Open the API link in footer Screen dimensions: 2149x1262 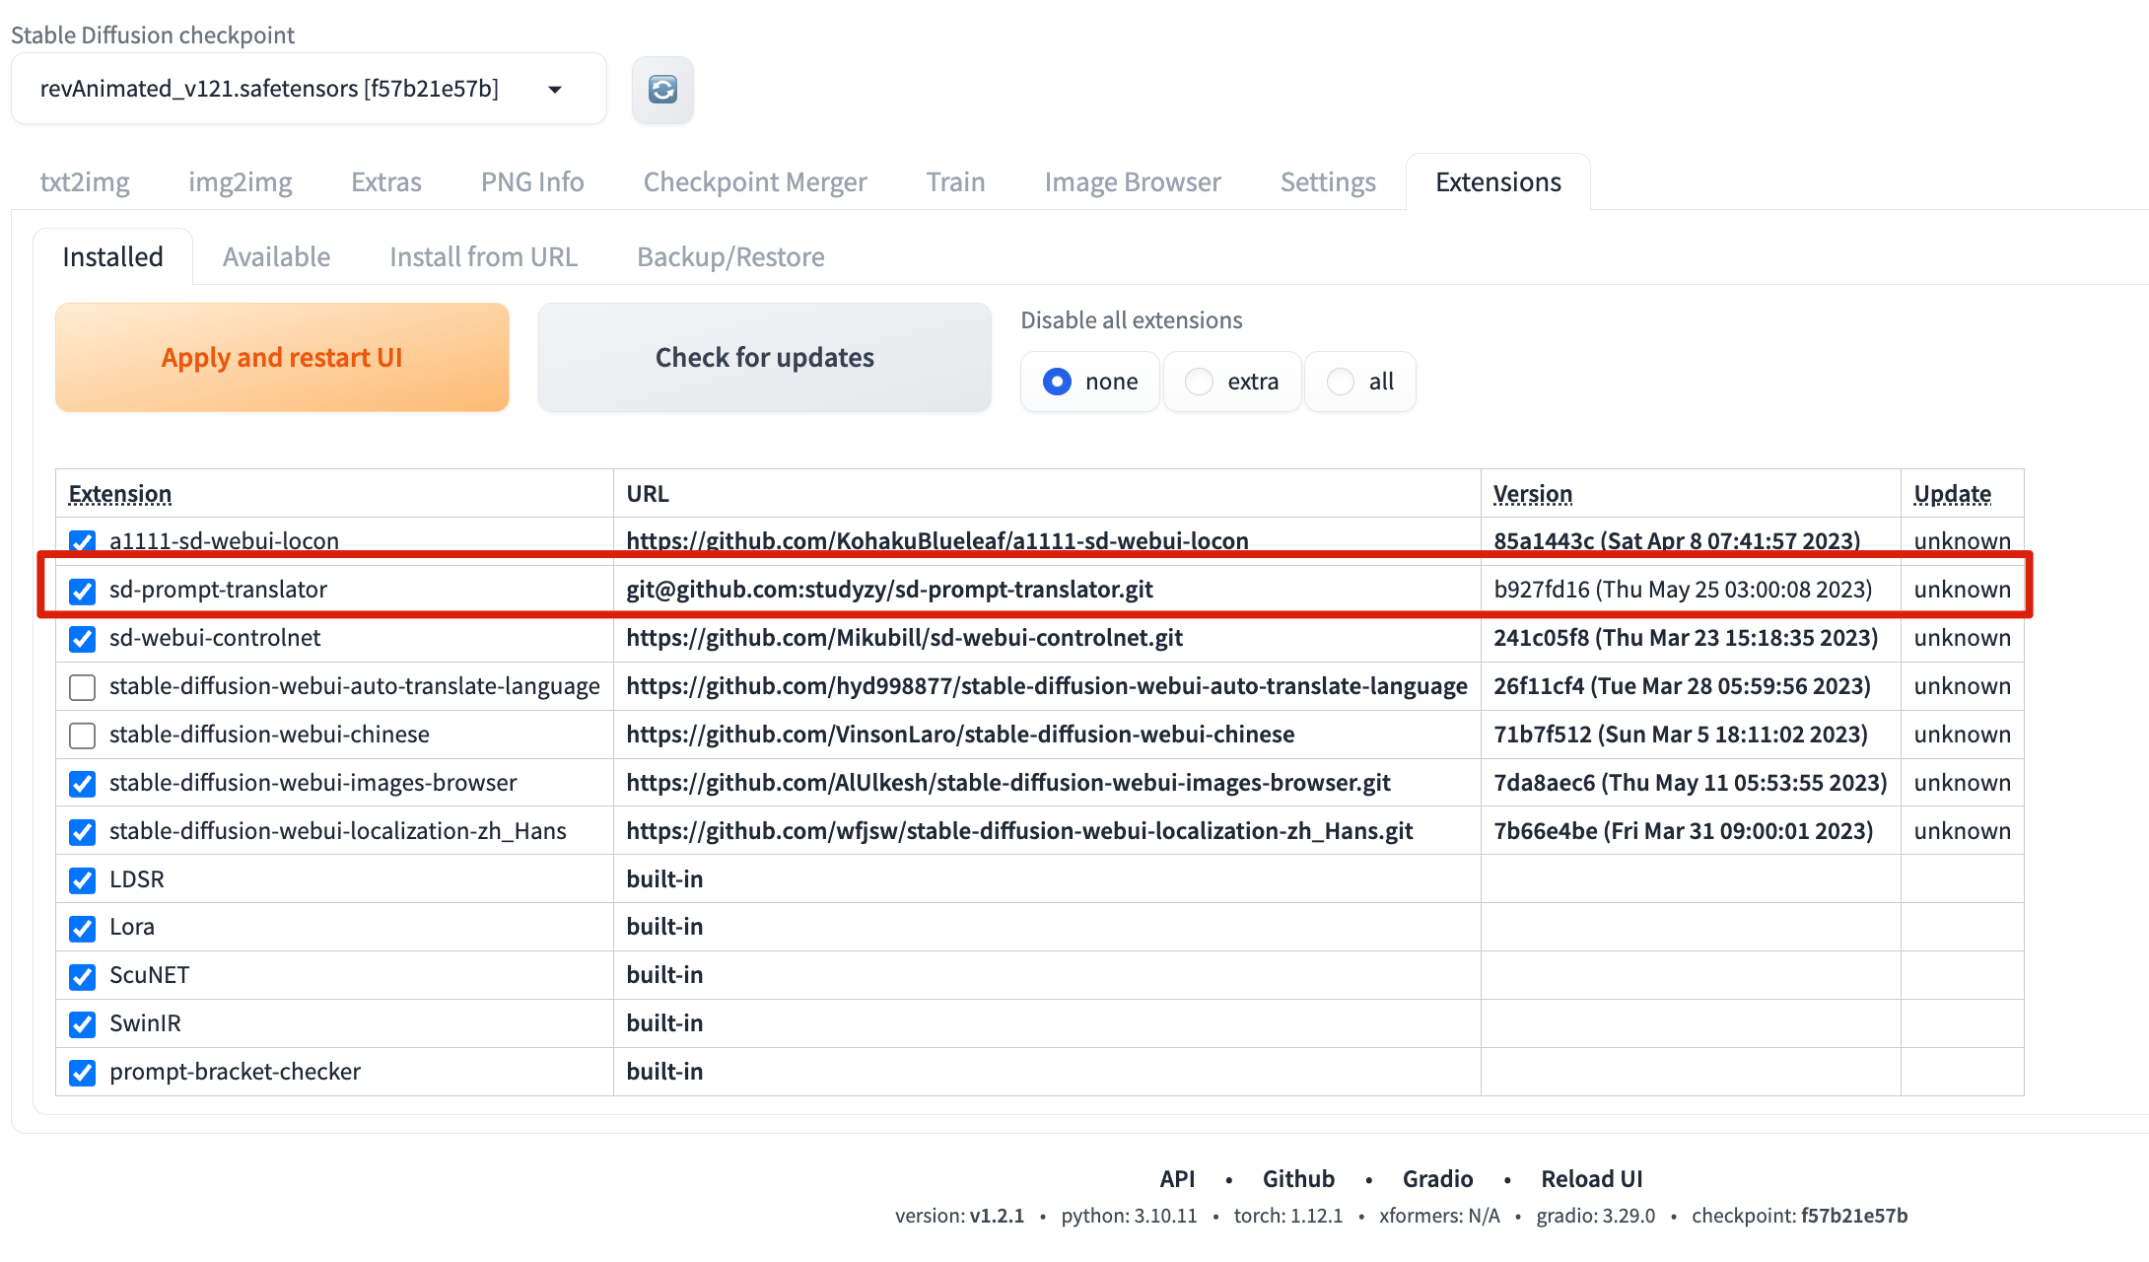click(x=1177, y=1179)
